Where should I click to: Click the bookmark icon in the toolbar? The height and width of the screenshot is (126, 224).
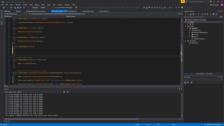click(x=182, y=8)
